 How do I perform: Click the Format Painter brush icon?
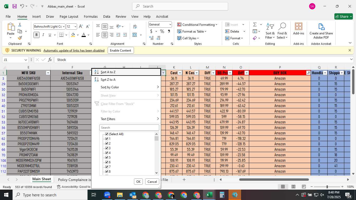pyautogui.click(x=20, y=38)
